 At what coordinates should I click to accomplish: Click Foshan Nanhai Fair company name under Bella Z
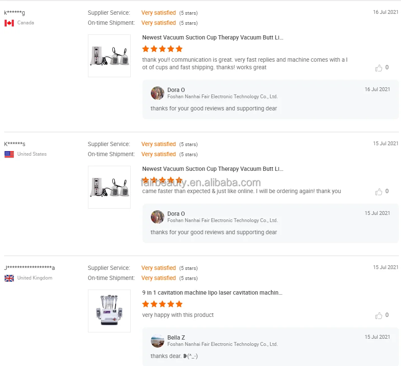222,344
